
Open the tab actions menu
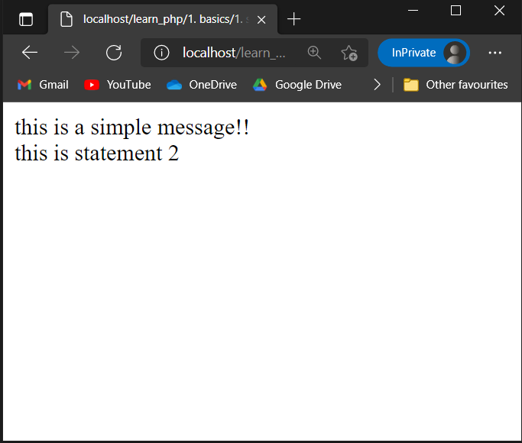pos(26,19)
